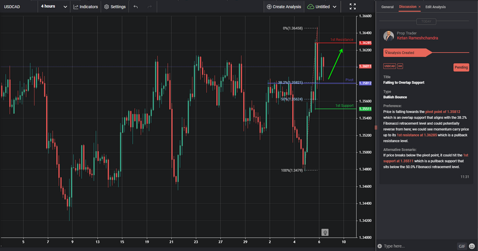
Task: Click the 1.36600 price axis label
Action: click(x=365, y=16)
